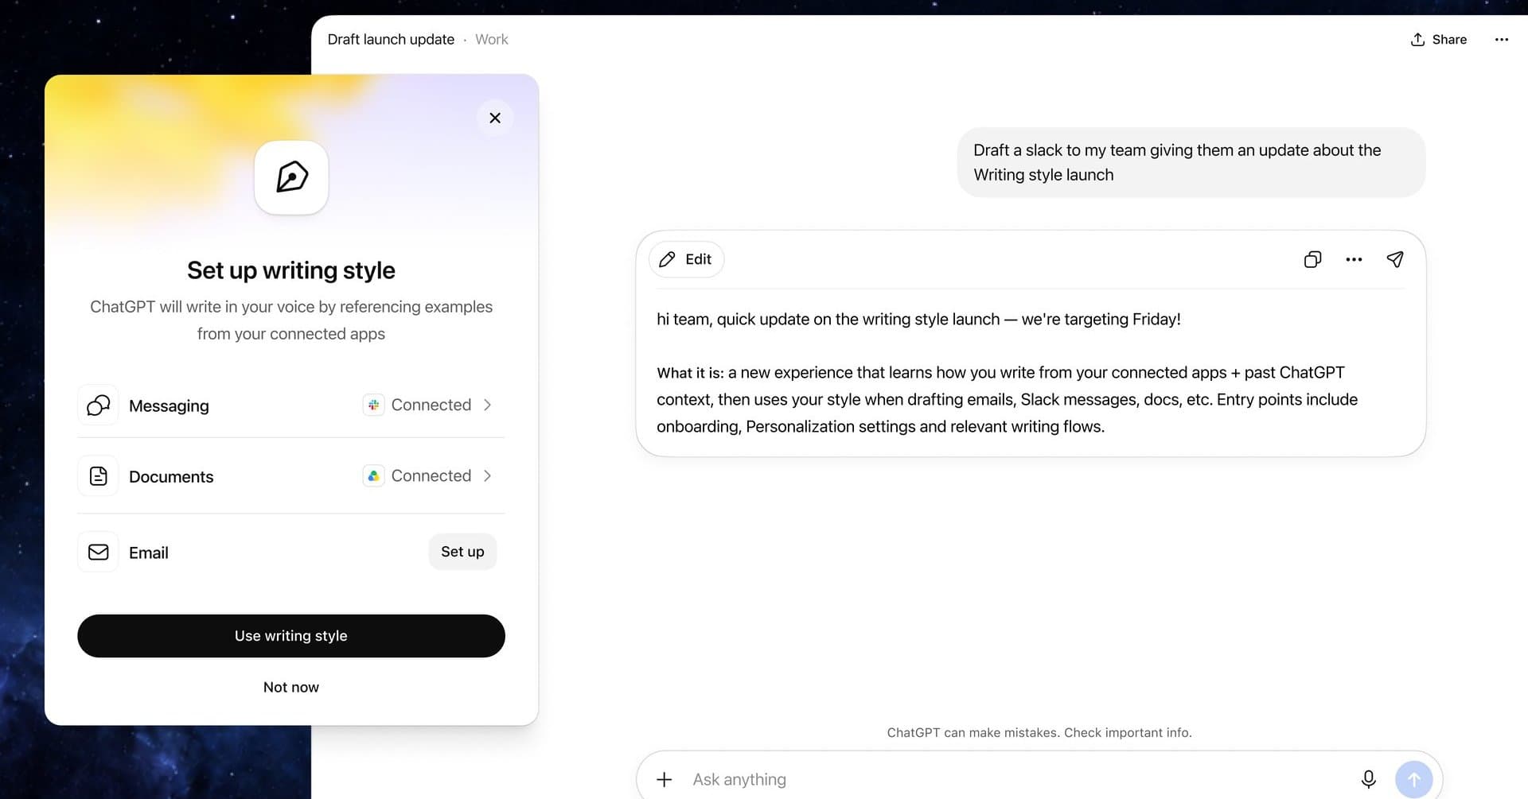Image resolution: width=1528 pixels, height=799 pixels.
Task: Click the Google Drive logo beside Documents
Action: coord(373,475)
